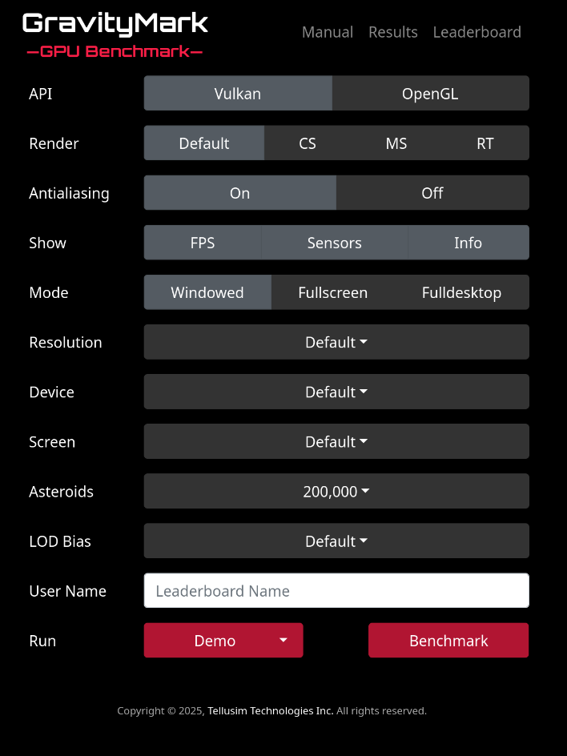
Task: Select MS render mode
Action: pyautogui.click(x=396, y=143)
